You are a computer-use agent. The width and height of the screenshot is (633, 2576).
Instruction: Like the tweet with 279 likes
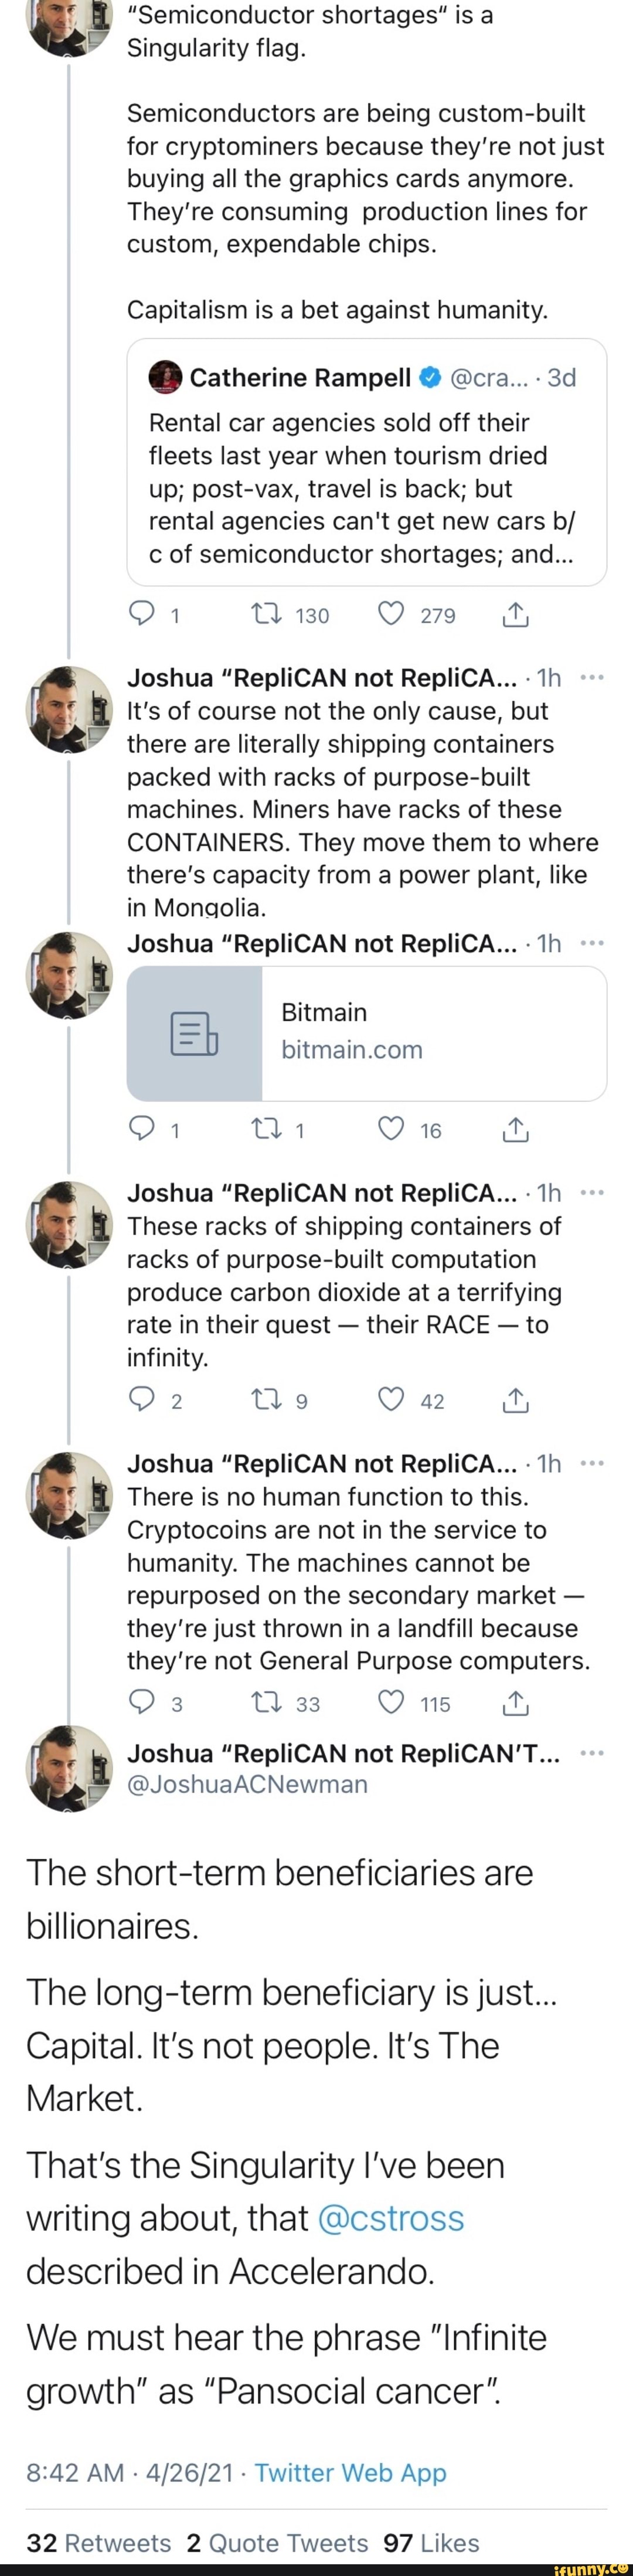[392, 615]
